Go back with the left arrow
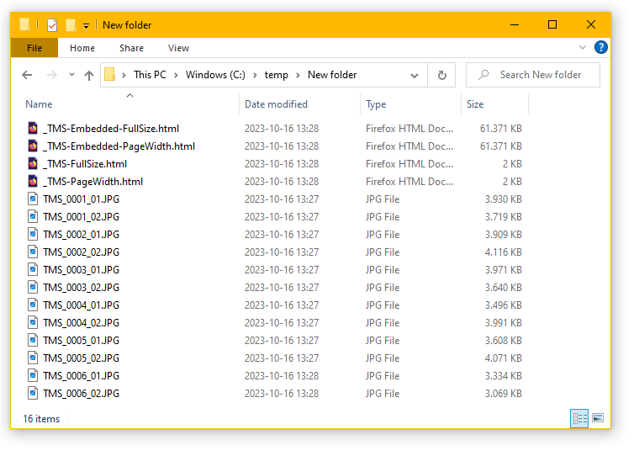The image size is (639, 456). (27, 75)
